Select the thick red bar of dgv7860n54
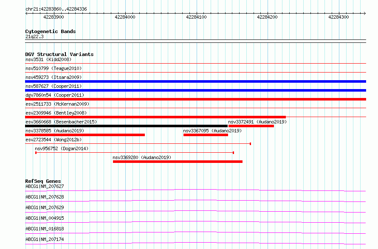The height and width of the screenshot is (249, 378). click(195, 99)
